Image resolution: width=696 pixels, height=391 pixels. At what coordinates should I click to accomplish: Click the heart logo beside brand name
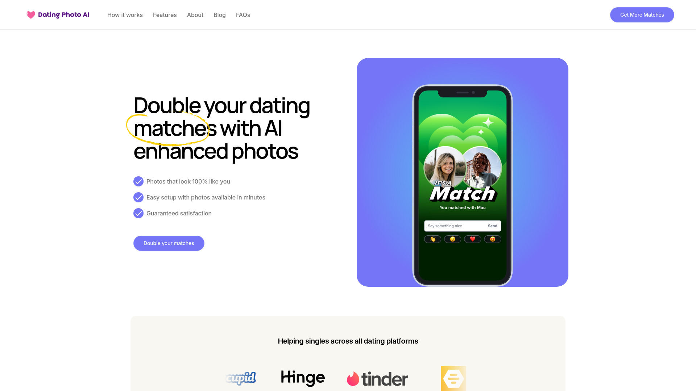[30, 15]
